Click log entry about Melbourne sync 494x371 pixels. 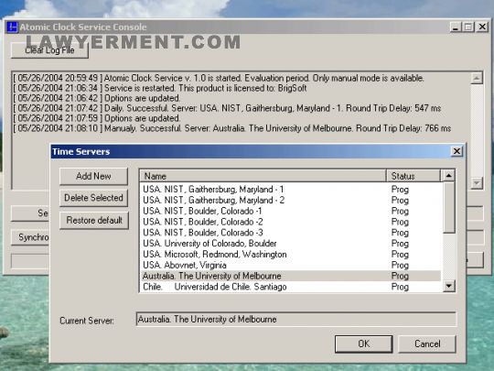pyautogui.click(x=232, y=128)
